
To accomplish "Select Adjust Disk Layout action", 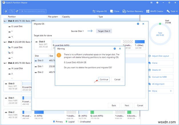I will tap(161, 56).
